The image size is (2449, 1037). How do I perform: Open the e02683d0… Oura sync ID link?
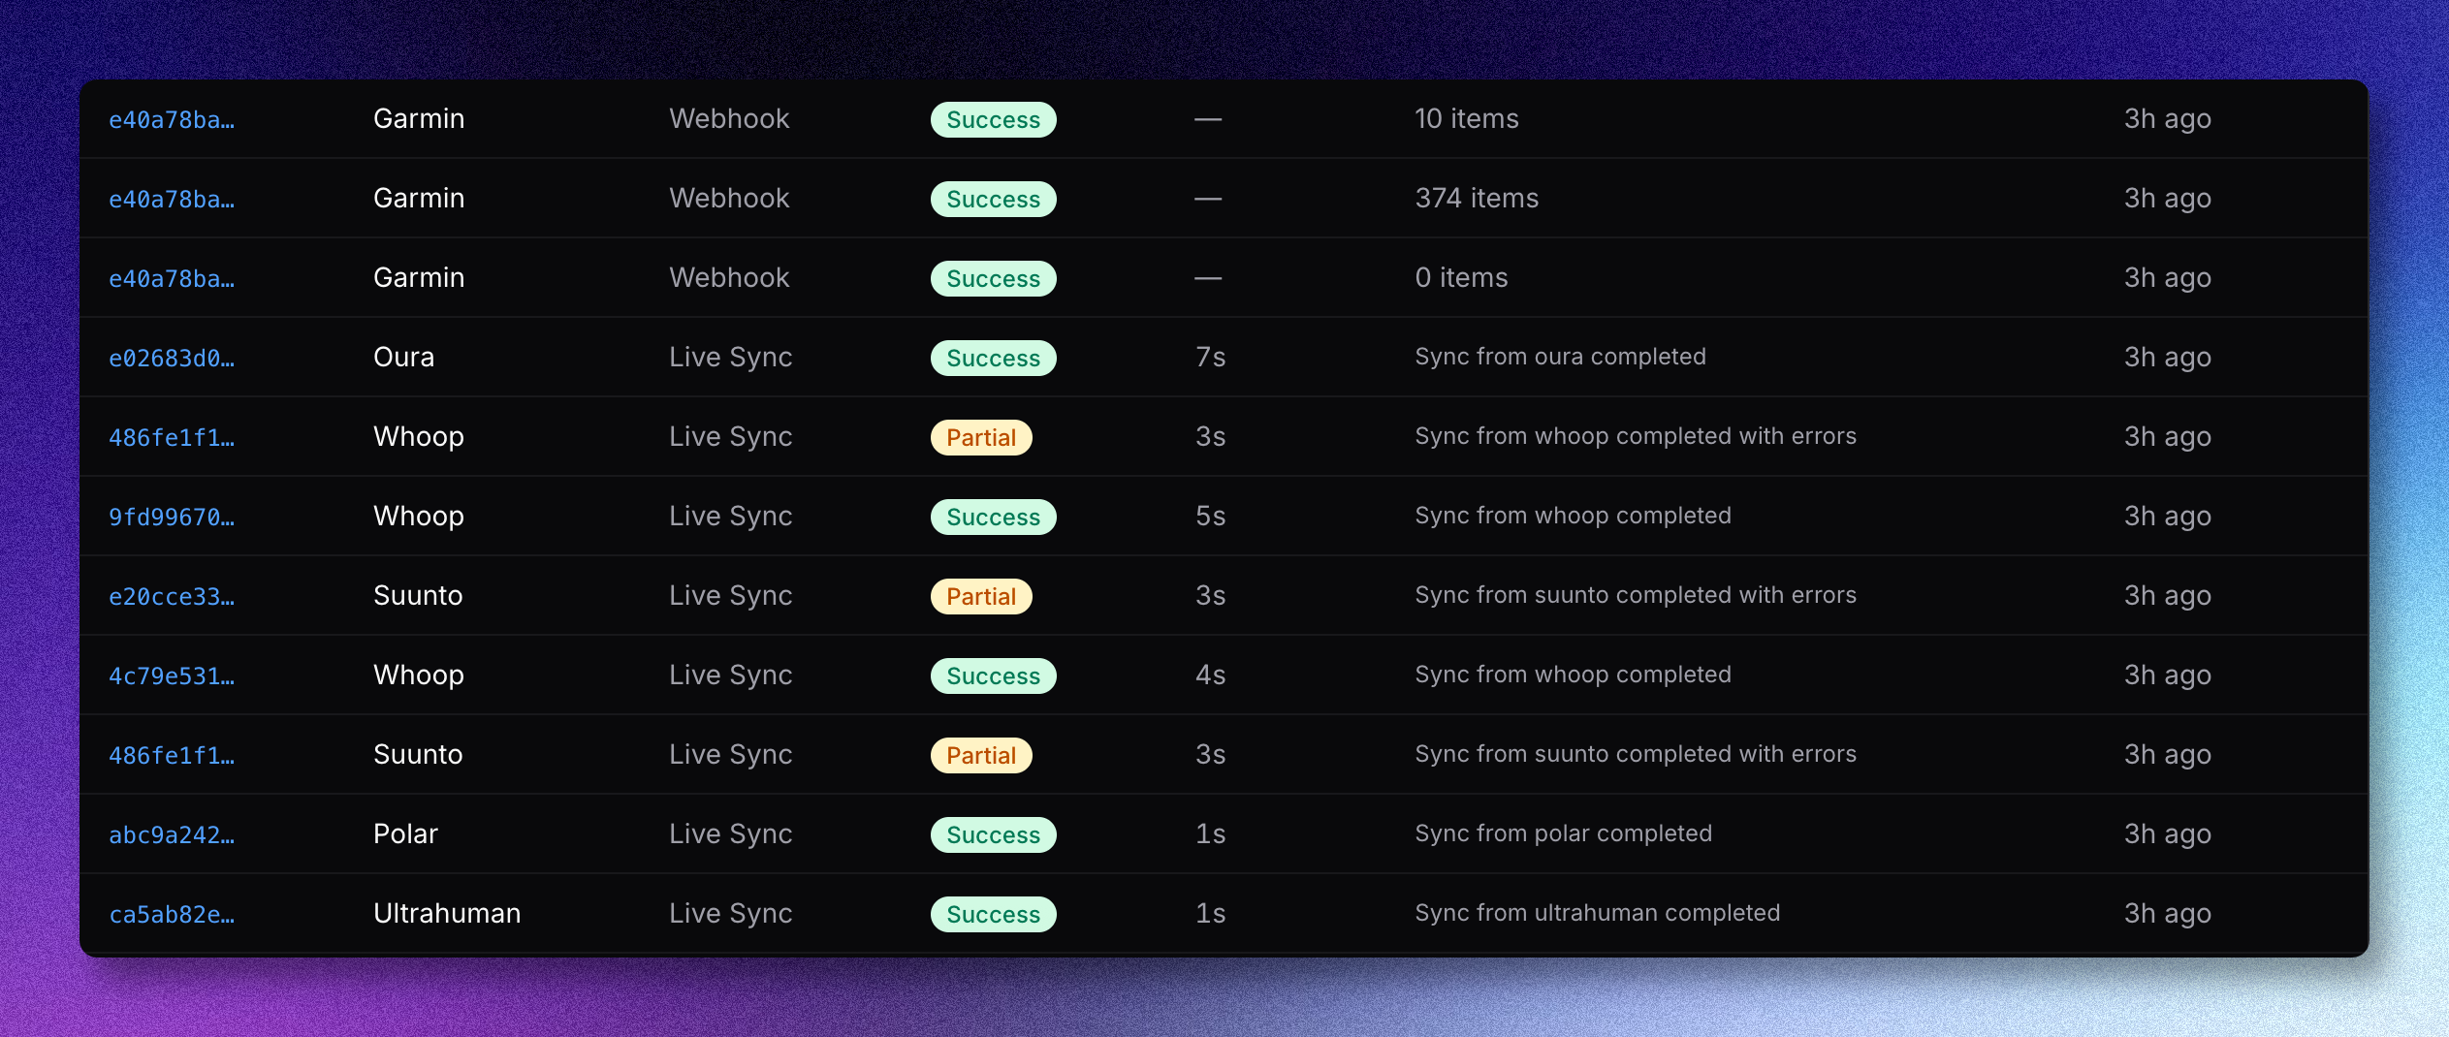(x=172, y=359)
